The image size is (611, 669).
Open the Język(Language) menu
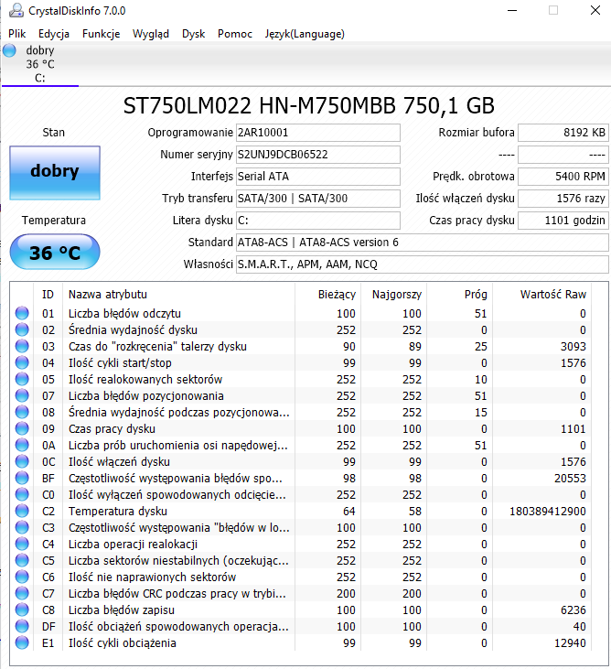click(305, 34)
